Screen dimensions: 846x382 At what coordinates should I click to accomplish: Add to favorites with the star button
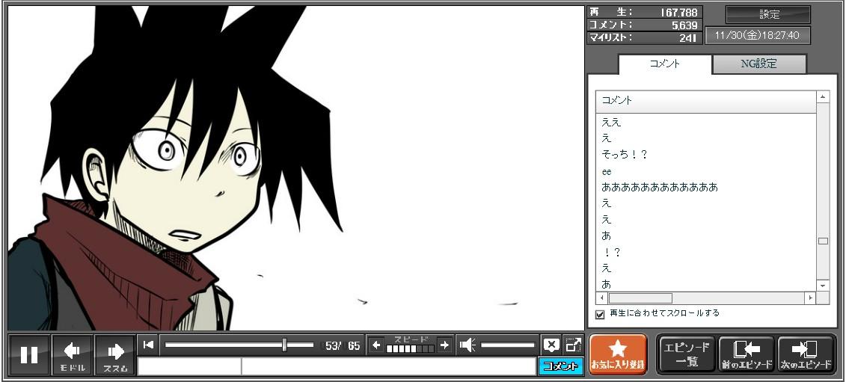coord(618,354)
